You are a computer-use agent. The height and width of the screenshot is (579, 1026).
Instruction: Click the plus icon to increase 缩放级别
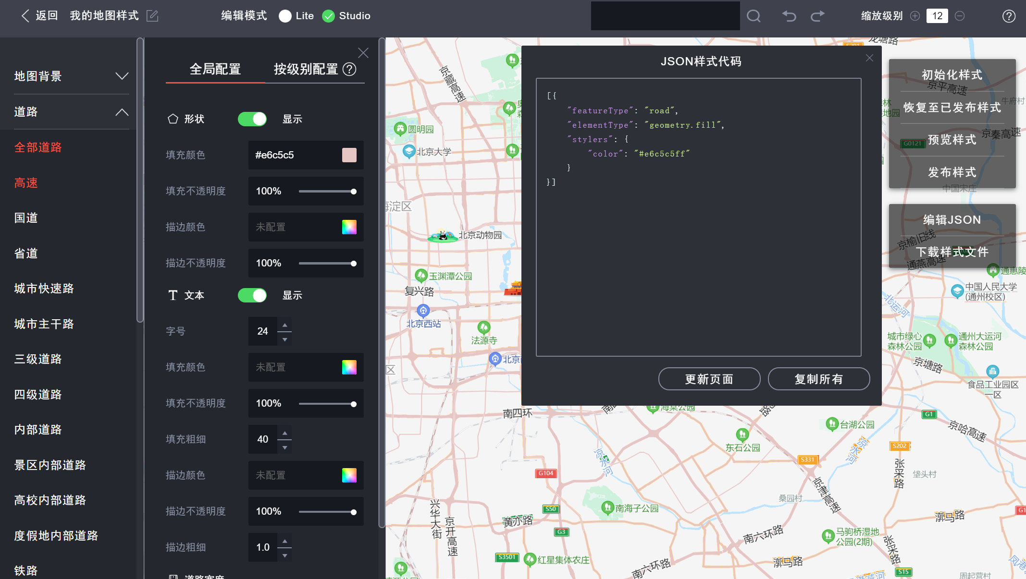tap(915, 15)
